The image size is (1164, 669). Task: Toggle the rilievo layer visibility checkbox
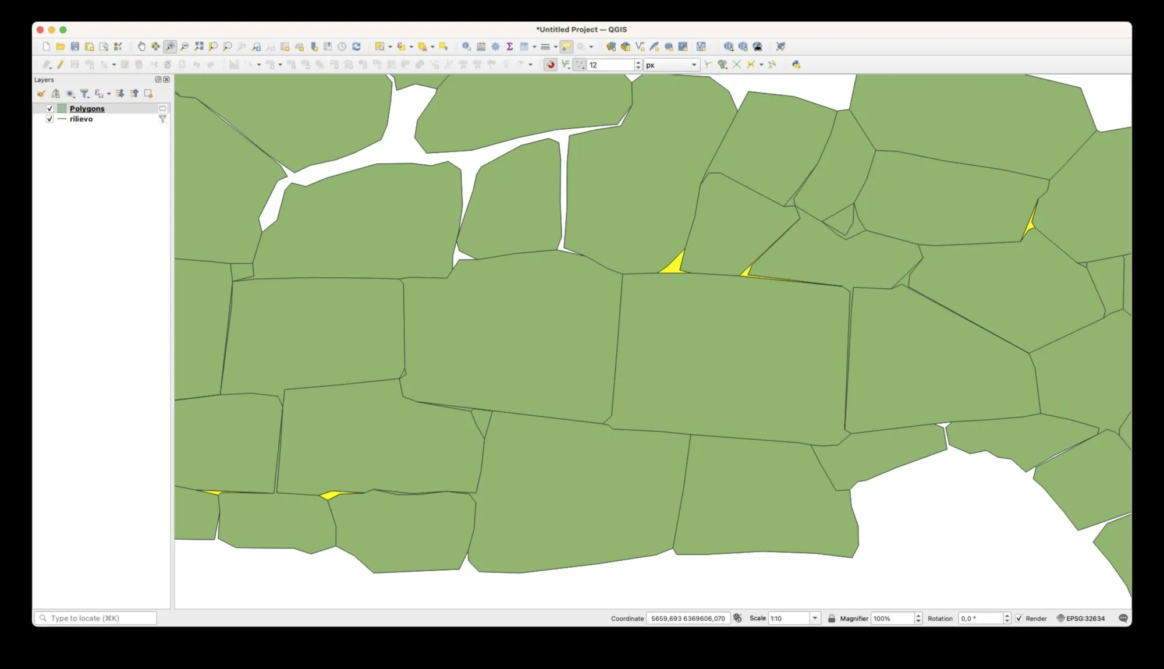[x=49, y=119]
